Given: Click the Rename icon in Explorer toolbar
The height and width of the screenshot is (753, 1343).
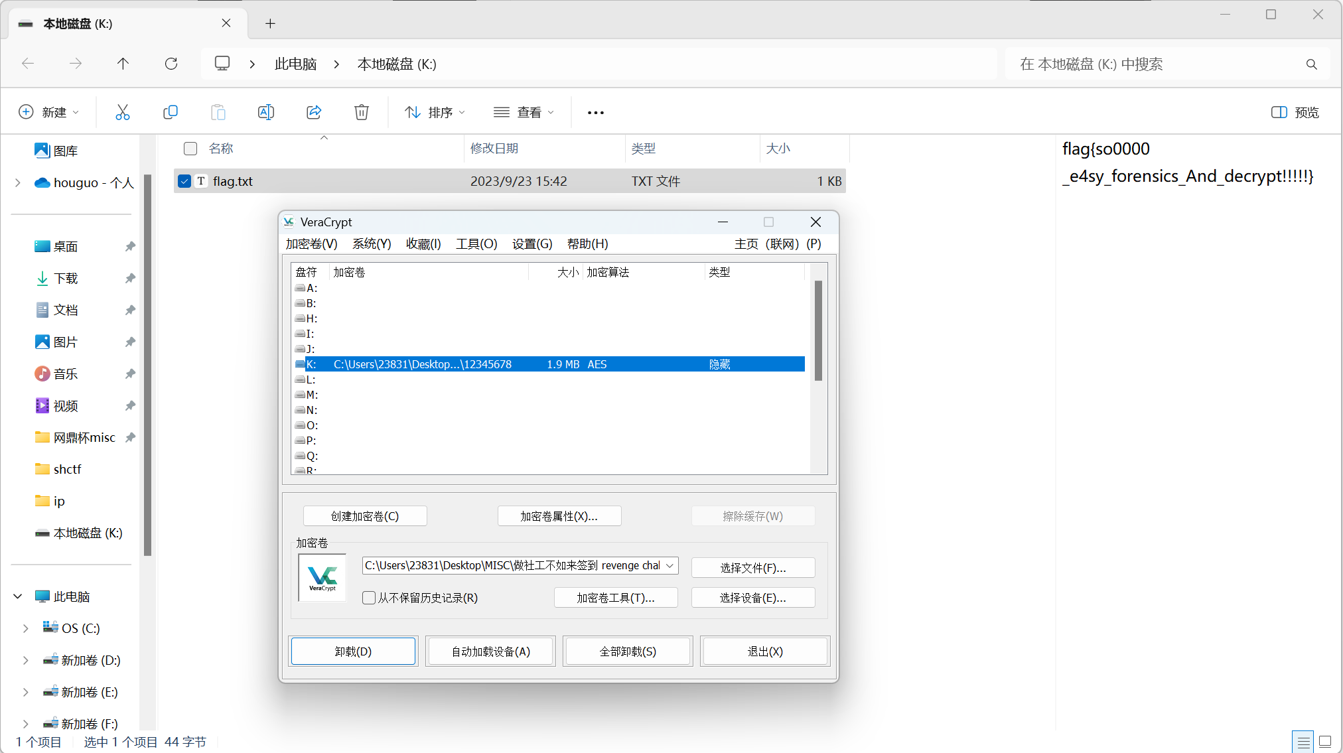Looking at the screenshot, I should 266,112.
